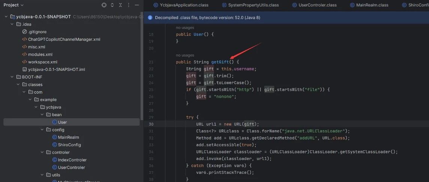Open ChatGPTCopilotChannelManager.xml file
429x182 pixels.
point(64,39)
